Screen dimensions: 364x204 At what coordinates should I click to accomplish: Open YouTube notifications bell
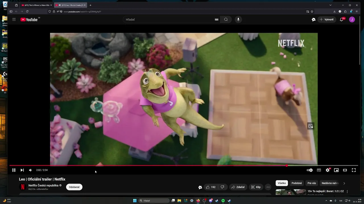tap(342, 20)
